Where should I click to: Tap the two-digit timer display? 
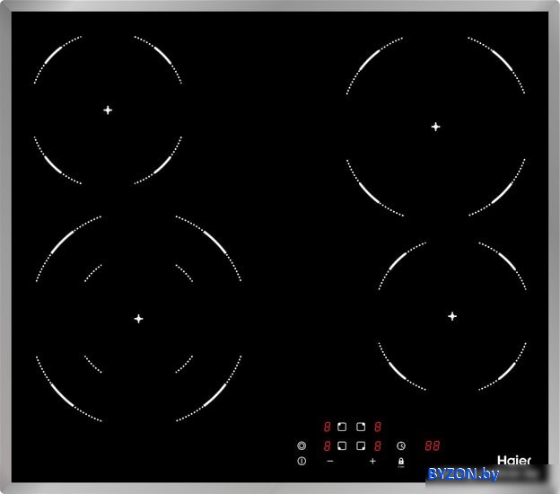[x=433, y=445]
